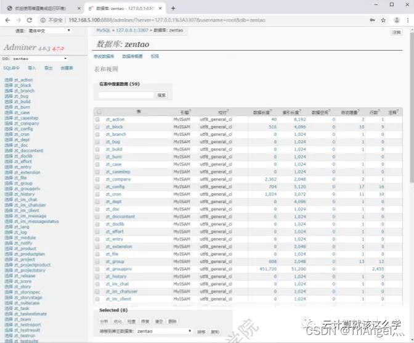Open the Chrome three-dot menu
Image resolution: width=414 pixels, height=343 pixels.
tap(408, 20)
